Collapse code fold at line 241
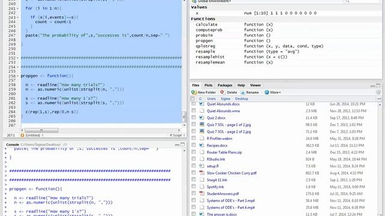Viewport: 385px width, 216px height. click(x=17, y=8)
